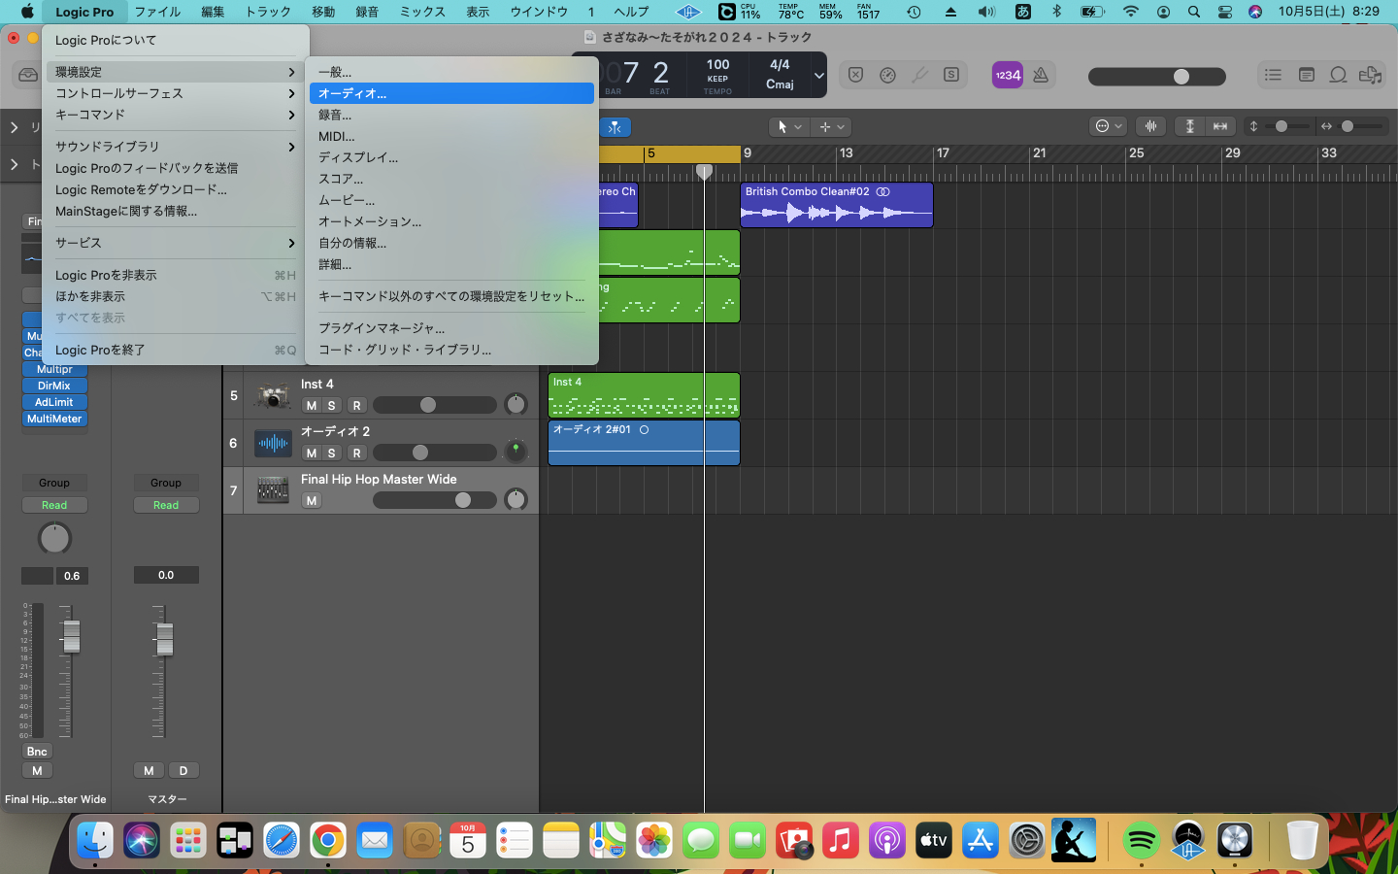Click the オーディオ 2 track volume slider
1398x874 pixels.
[435, 453]
